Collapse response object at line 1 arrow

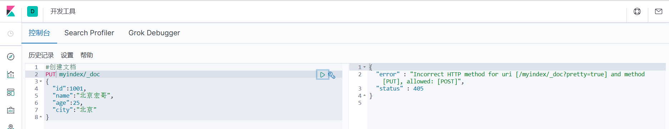click(x=365, y=67)
